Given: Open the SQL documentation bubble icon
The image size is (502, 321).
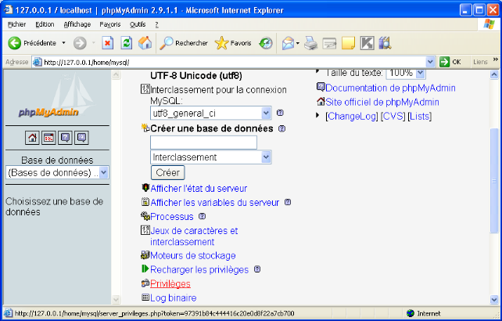Looking at the screenshot, I should (81, 138).
